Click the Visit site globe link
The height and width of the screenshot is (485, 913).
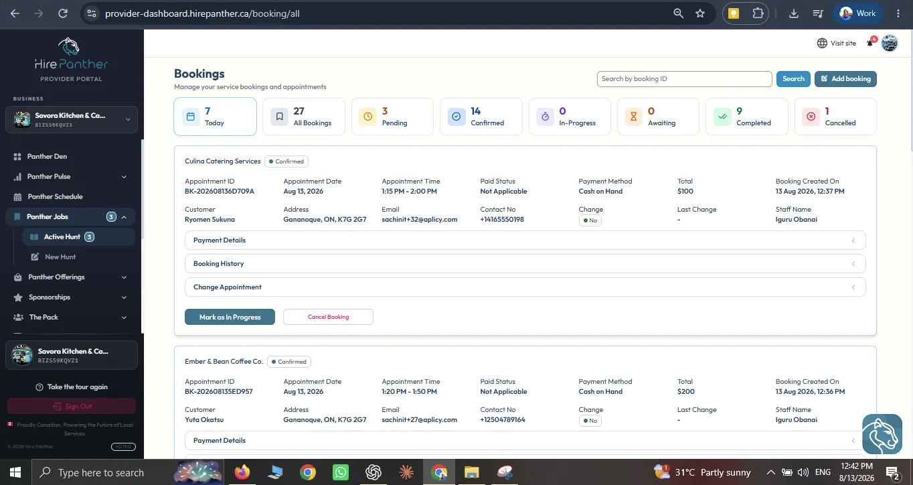(x=836, y=43)
